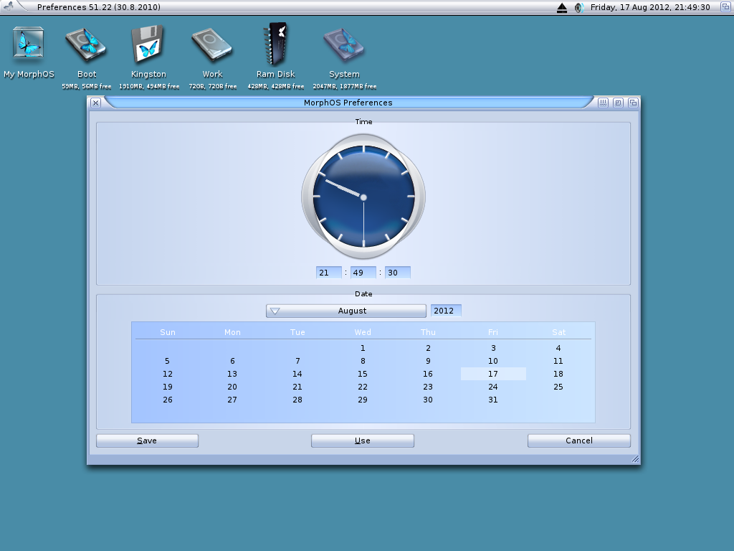The height and width of the screenshot is (551, 734).
Task: Select the System volume icon
Action: coord(344,45)
